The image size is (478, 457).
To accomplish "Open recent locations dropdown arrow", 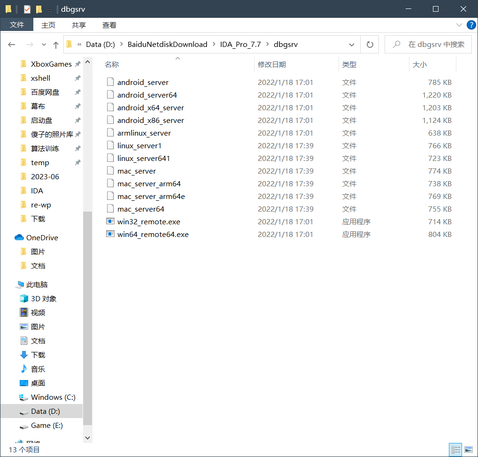I will pyautogui.click(x=44, y=45).
